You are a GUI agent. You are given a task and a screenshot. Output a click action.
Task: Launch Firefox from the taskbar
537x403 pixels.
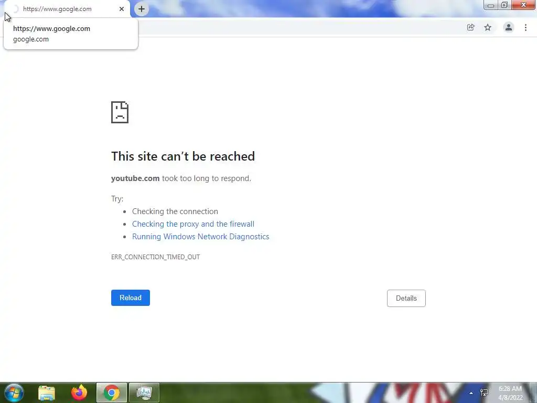pos(79,393)
